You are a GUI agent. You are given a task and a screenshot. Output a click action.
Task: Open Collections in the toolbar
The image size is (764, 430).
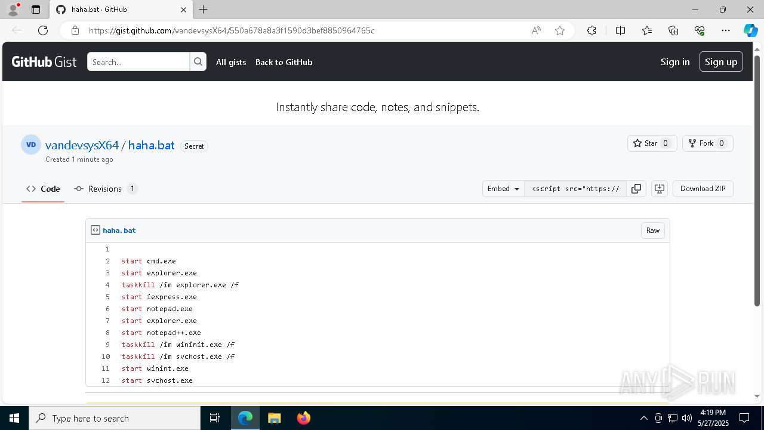[673, 30]
